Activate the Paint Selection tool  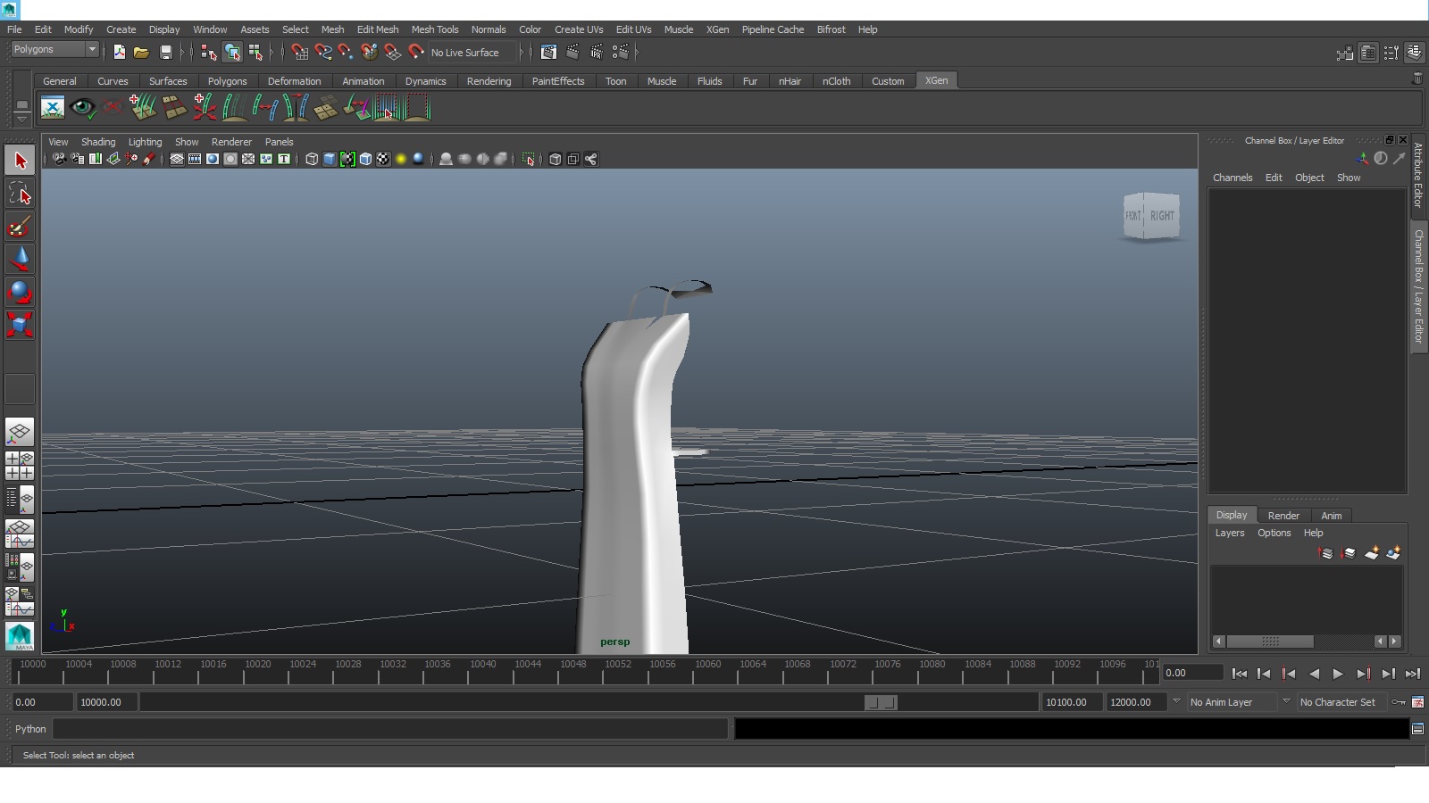click(20, 227)
